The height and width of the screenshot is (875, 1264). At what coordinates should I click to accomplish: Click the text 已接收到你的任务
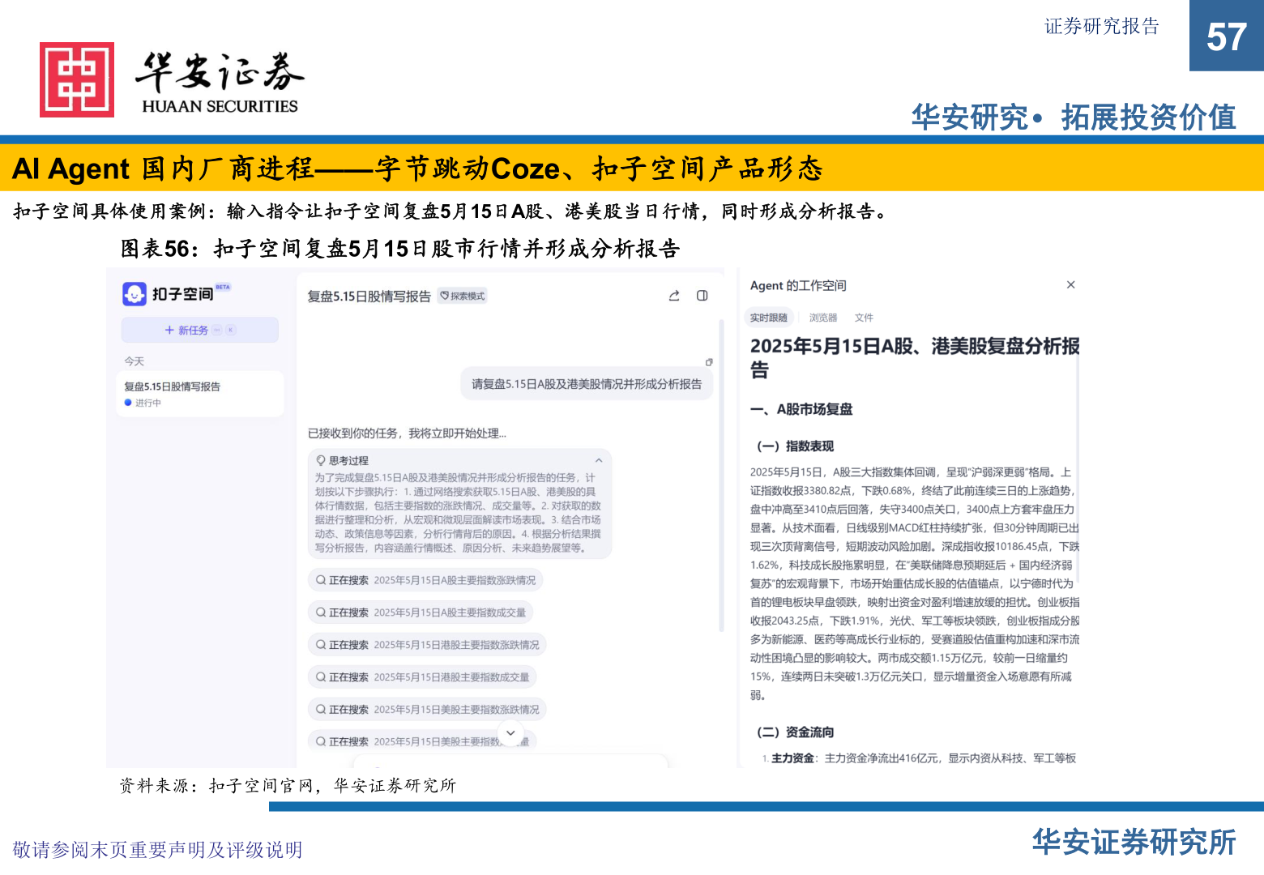(407, 433)
